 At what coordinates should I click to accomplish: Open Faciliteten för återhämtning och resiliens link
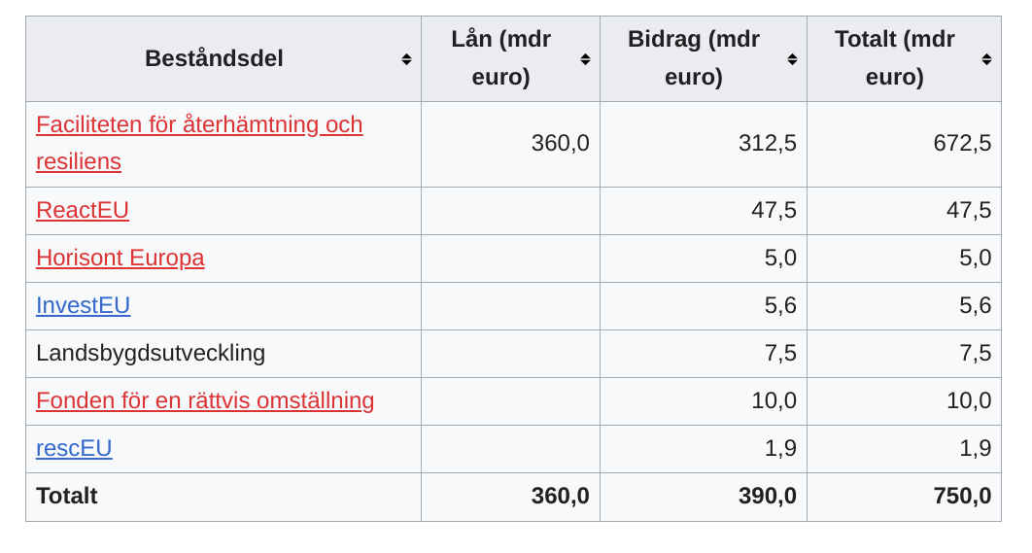199,143
